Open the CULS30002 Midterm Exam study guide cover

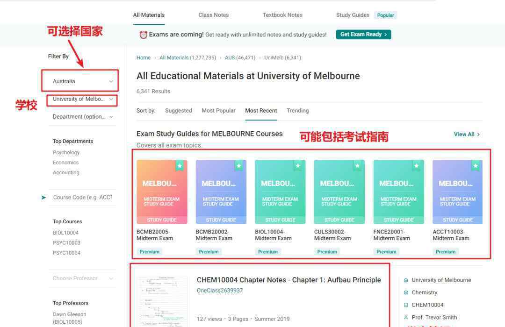pyautogui.click(x=339, y=192)
